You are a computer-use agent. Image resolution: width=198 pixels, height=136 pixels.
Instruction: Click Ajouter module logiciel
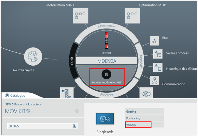tap(107, 77)
